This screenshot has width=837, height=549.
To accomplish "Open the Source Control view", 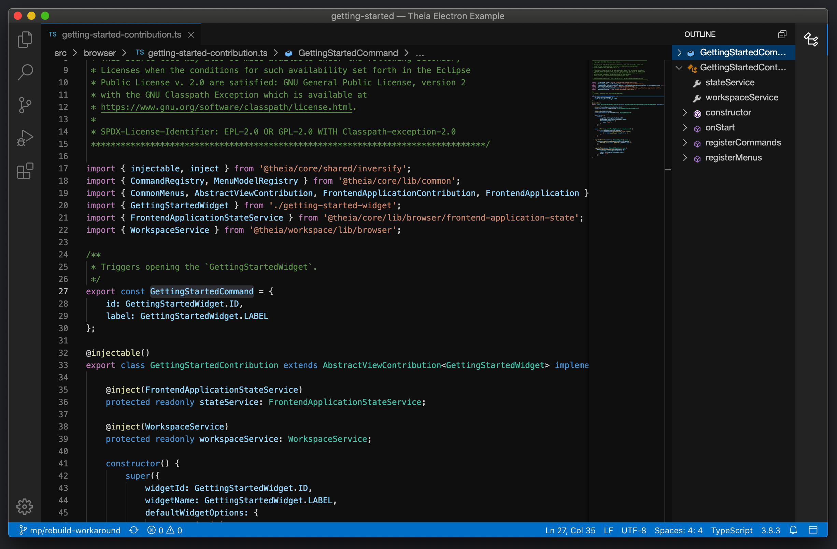I will pos(25,105).
